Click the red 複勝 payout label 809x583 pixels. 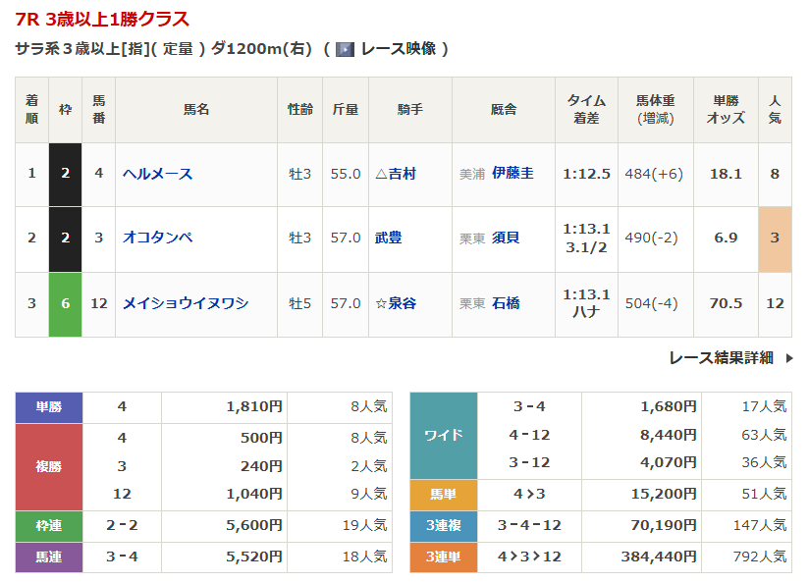click(49, 466)
